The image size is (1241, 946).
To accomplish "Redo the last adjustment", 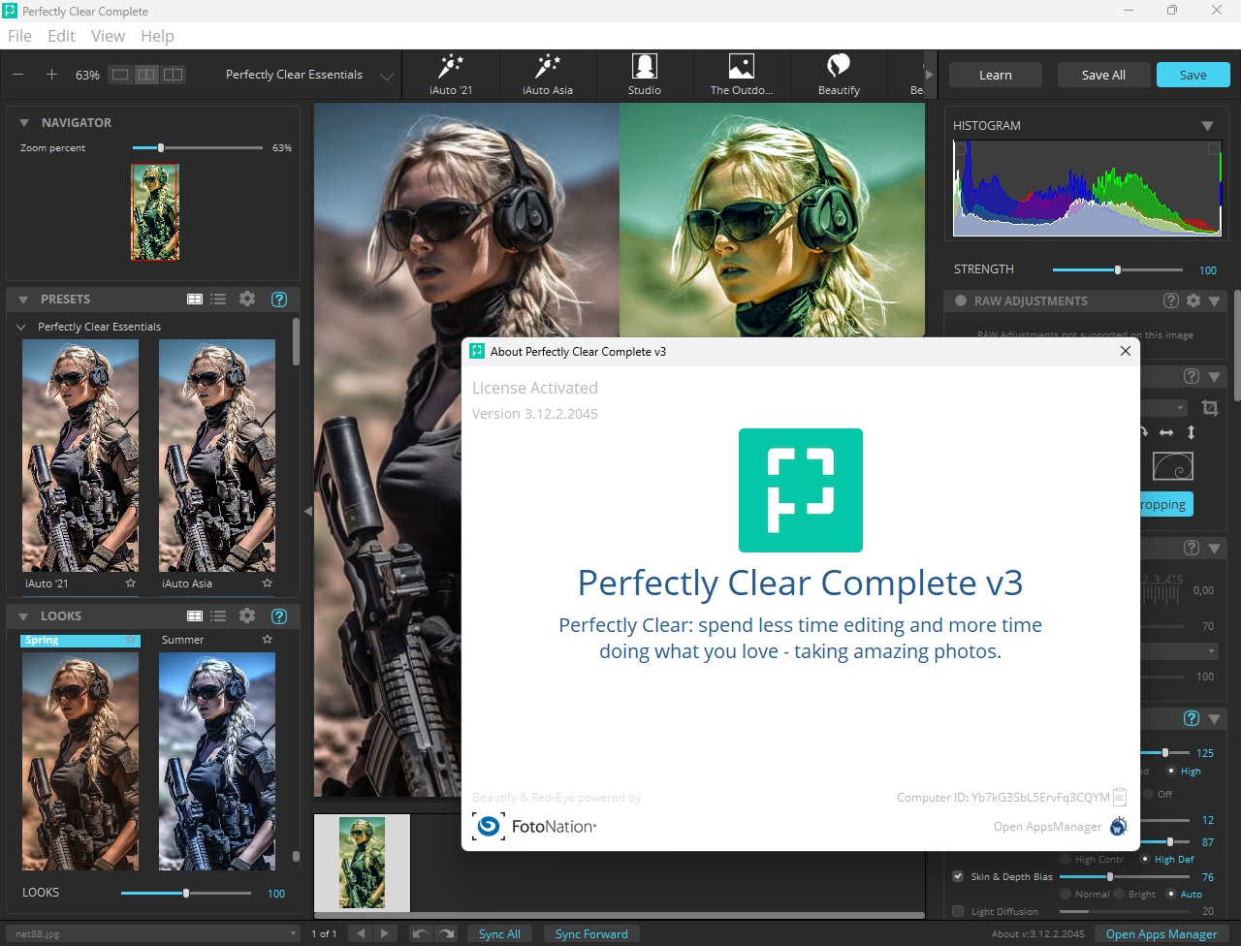I will point(446,933).
